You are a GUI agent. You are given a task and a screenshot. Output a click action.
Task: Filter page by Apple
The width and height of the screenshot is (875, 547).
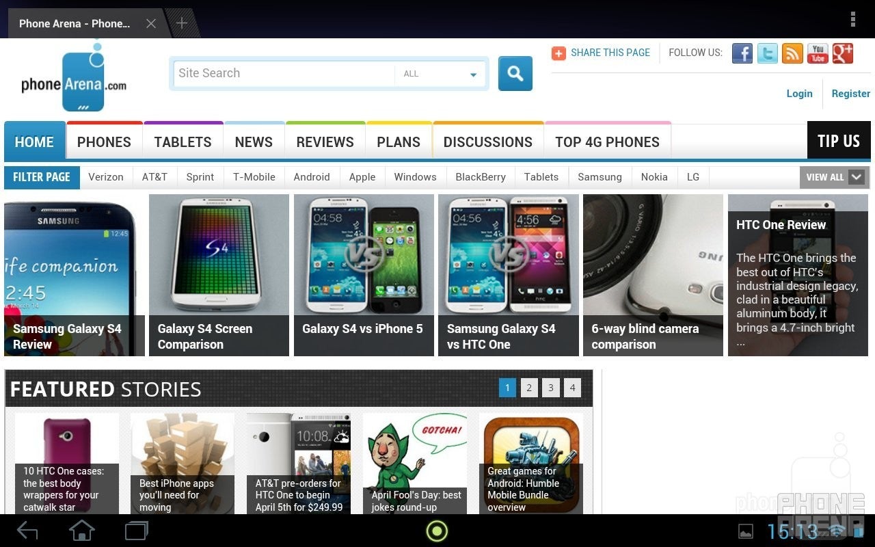coord(362,177)
